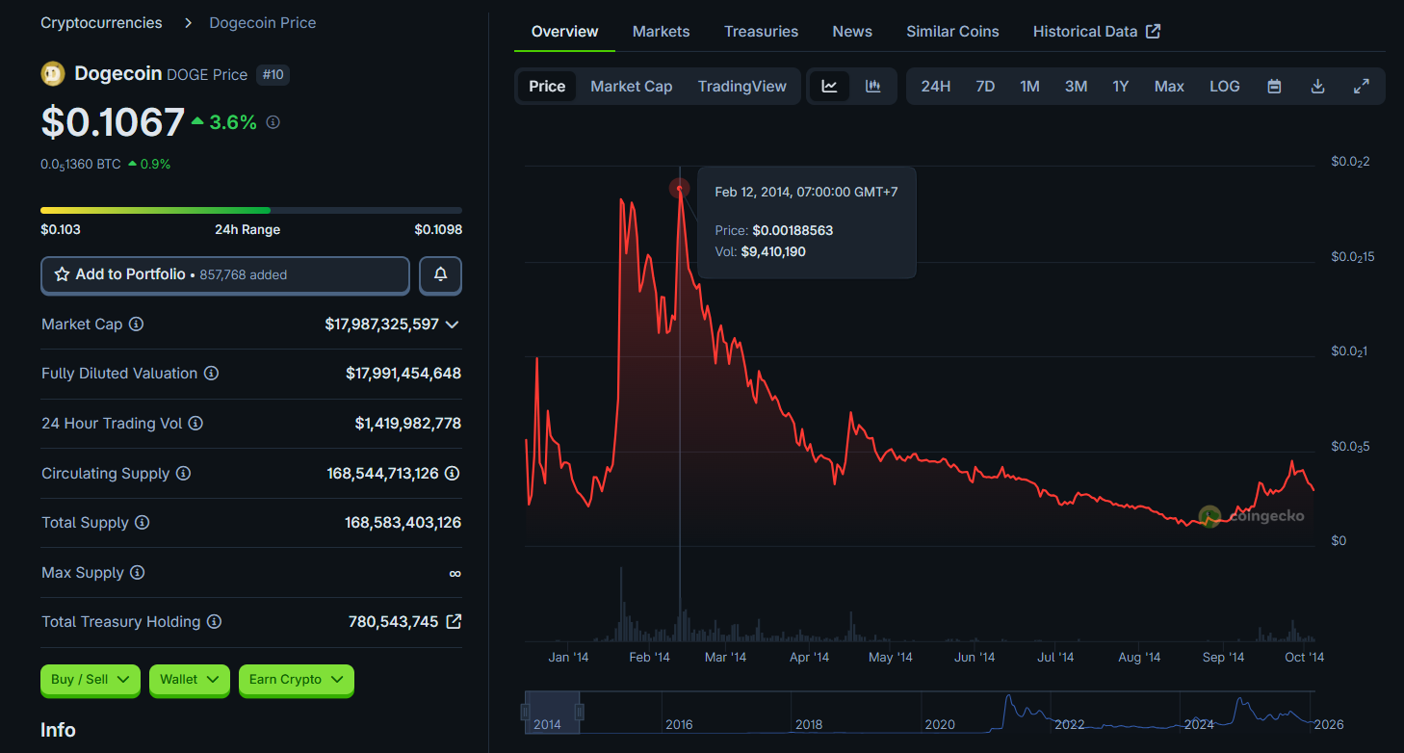Click the price alert bell icon
The height and width of the screenshot is (753, 1404).
pyautogui.click(x=440, y=275)
